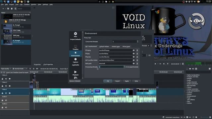Switch to the Default apps tab

116,47
